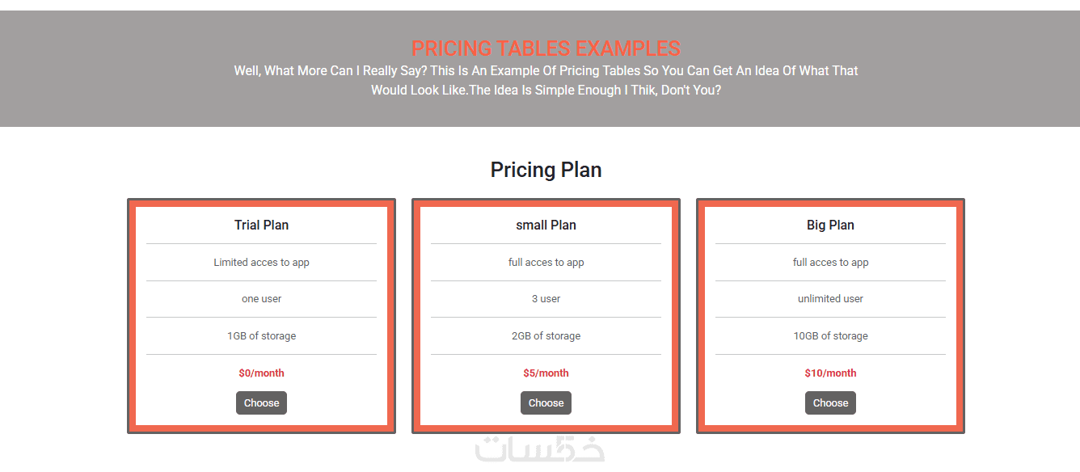Click the Choose button under Trial Plan
The width and height of the screenshot is (1080, 472).
click(x=261, y=402)
